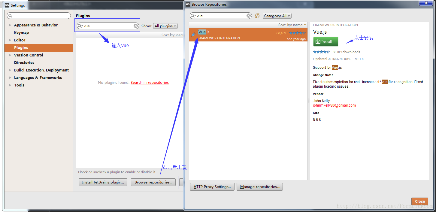The width and height of the screenshot is (436, 212).
Task: Click Search in repositories link
Action: (x=150, y=83)
